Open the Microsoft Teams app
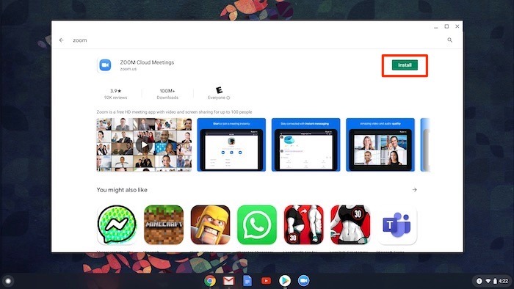514x289 pixels. [397, 225]
